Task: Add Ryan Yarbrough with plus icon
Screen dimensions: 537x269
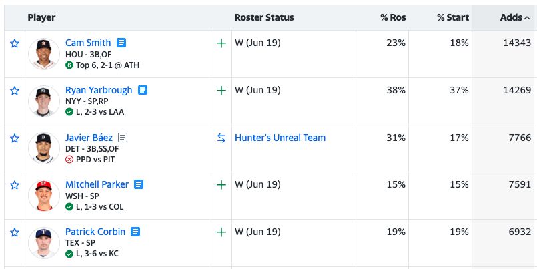Action: [x=221, y=91]
